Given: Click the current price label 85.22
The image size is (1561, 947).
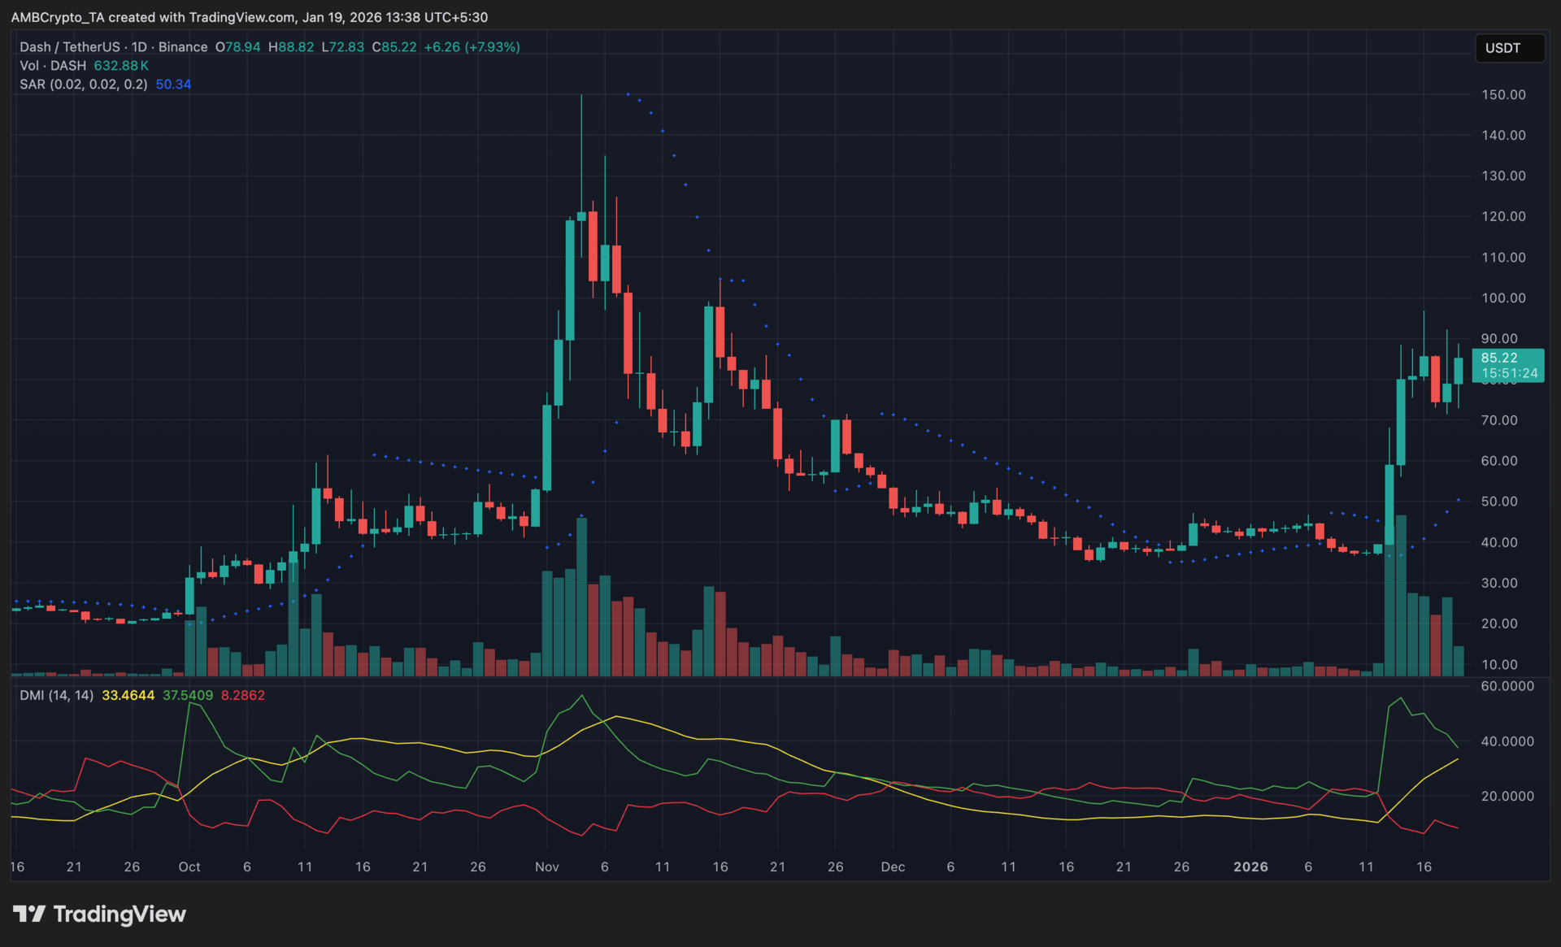Looking at the screenshot, I should (1499, 358).
